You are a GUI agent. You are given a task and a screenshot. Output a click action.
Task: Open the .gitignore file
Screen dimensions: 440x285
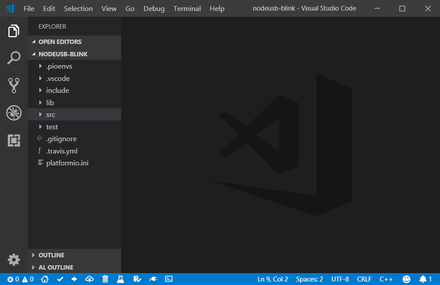75,139
